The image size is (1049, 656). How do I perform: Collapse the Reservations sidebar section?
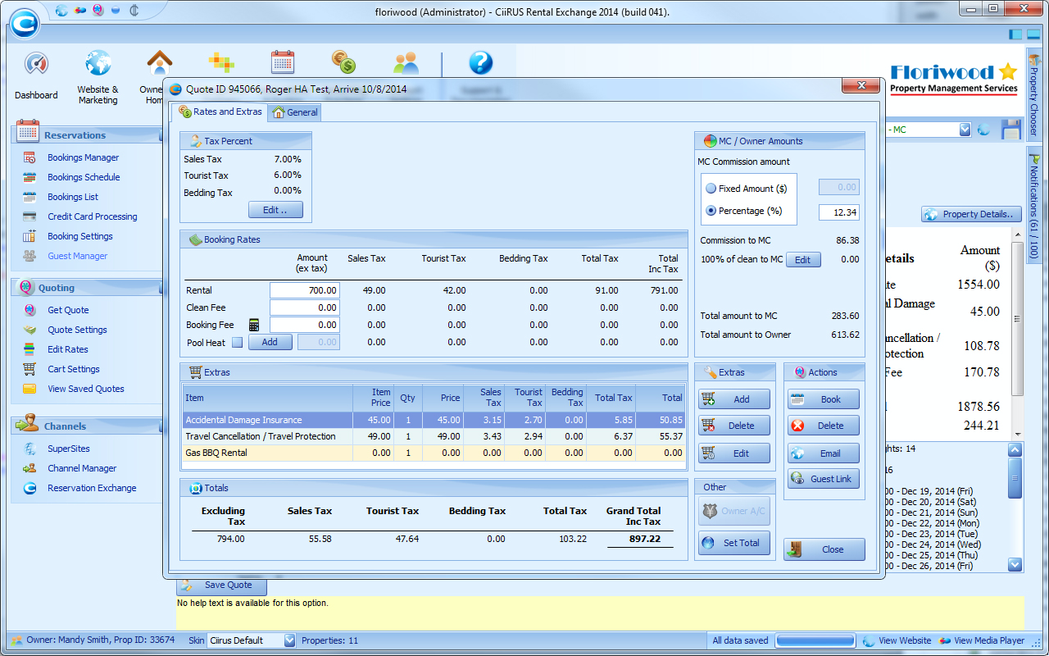click(x=161, y=134)
